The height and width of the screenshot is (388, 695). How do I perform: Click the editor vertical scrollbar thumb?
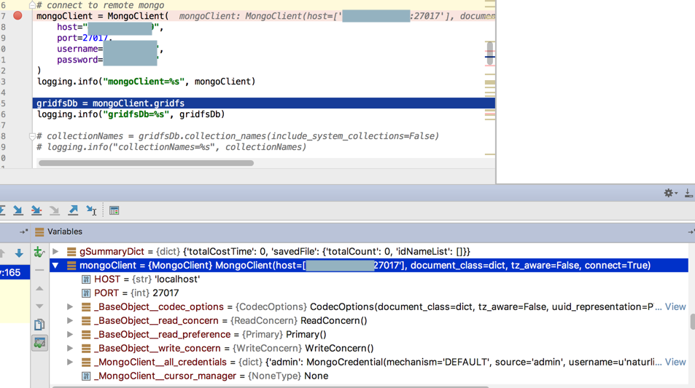point(490,54)
